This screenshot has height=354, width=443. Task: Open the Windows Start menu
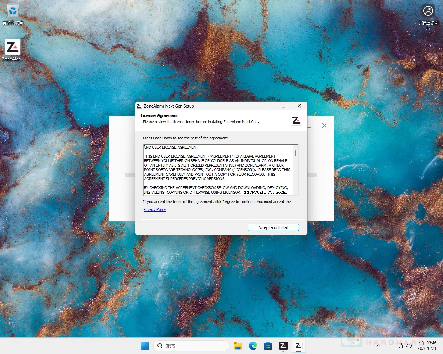tap(145, 346)
